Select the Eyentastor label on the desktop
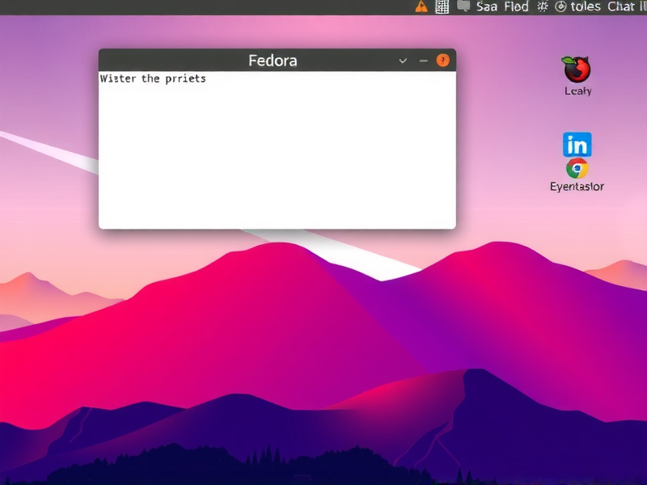647x485 pixels. (576, 186)
